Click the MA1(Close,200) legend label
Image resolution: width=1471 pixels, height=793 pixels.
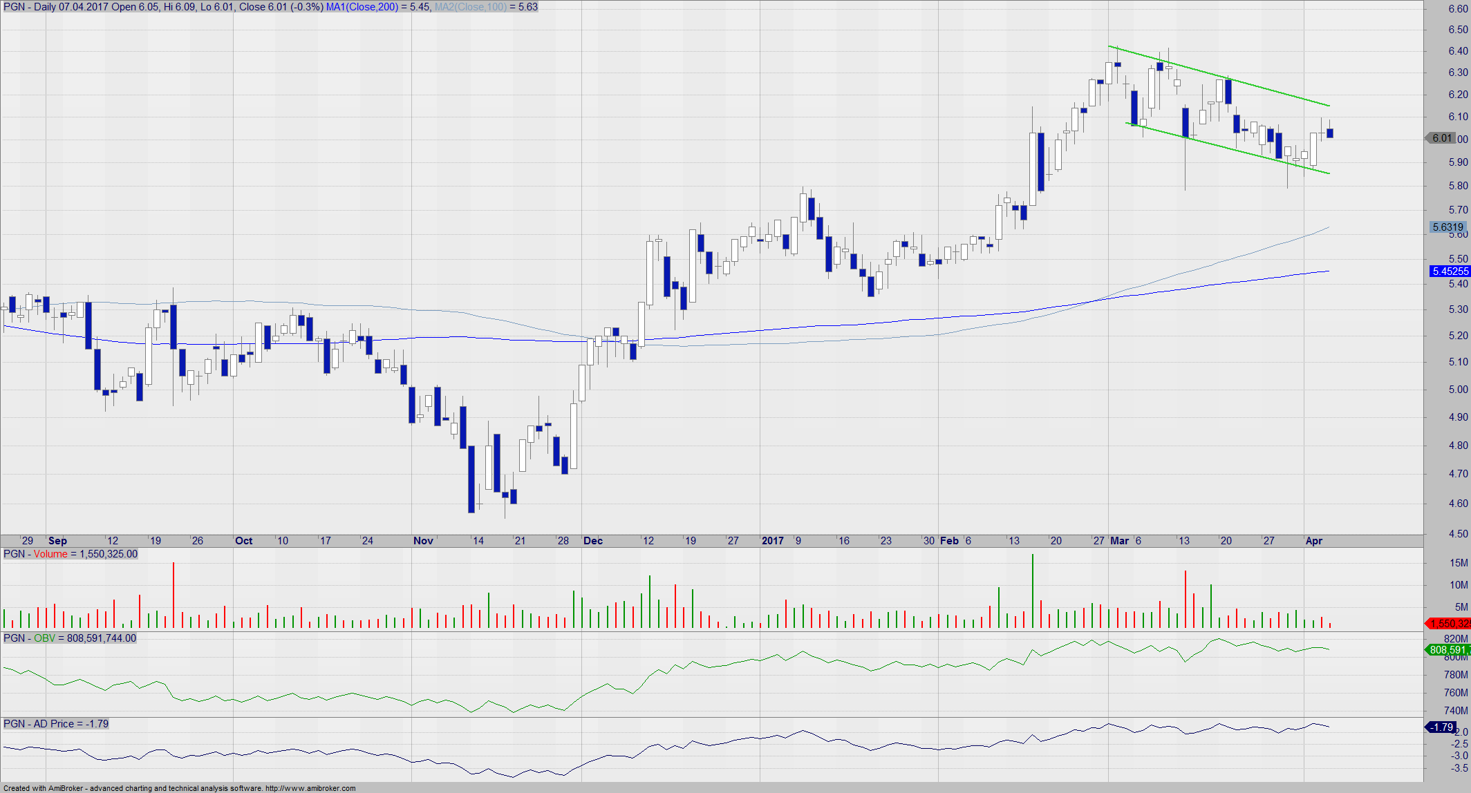pos(362,7)
